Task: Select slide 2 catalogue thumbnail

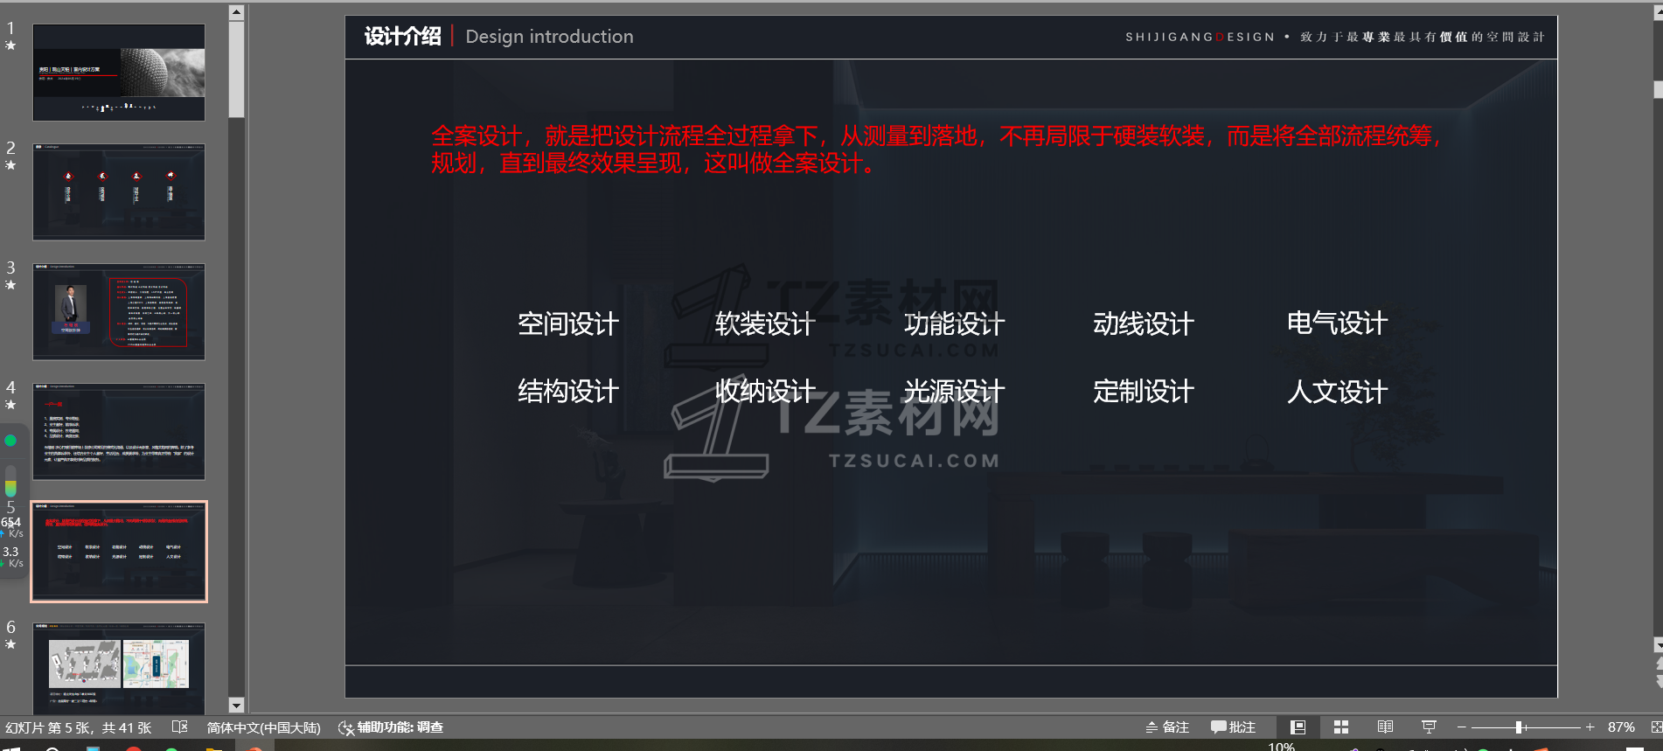Action: point(119,192)
